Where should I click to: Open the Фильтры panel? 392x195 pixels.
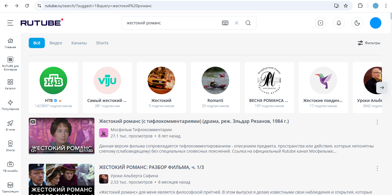click(369, 43)
